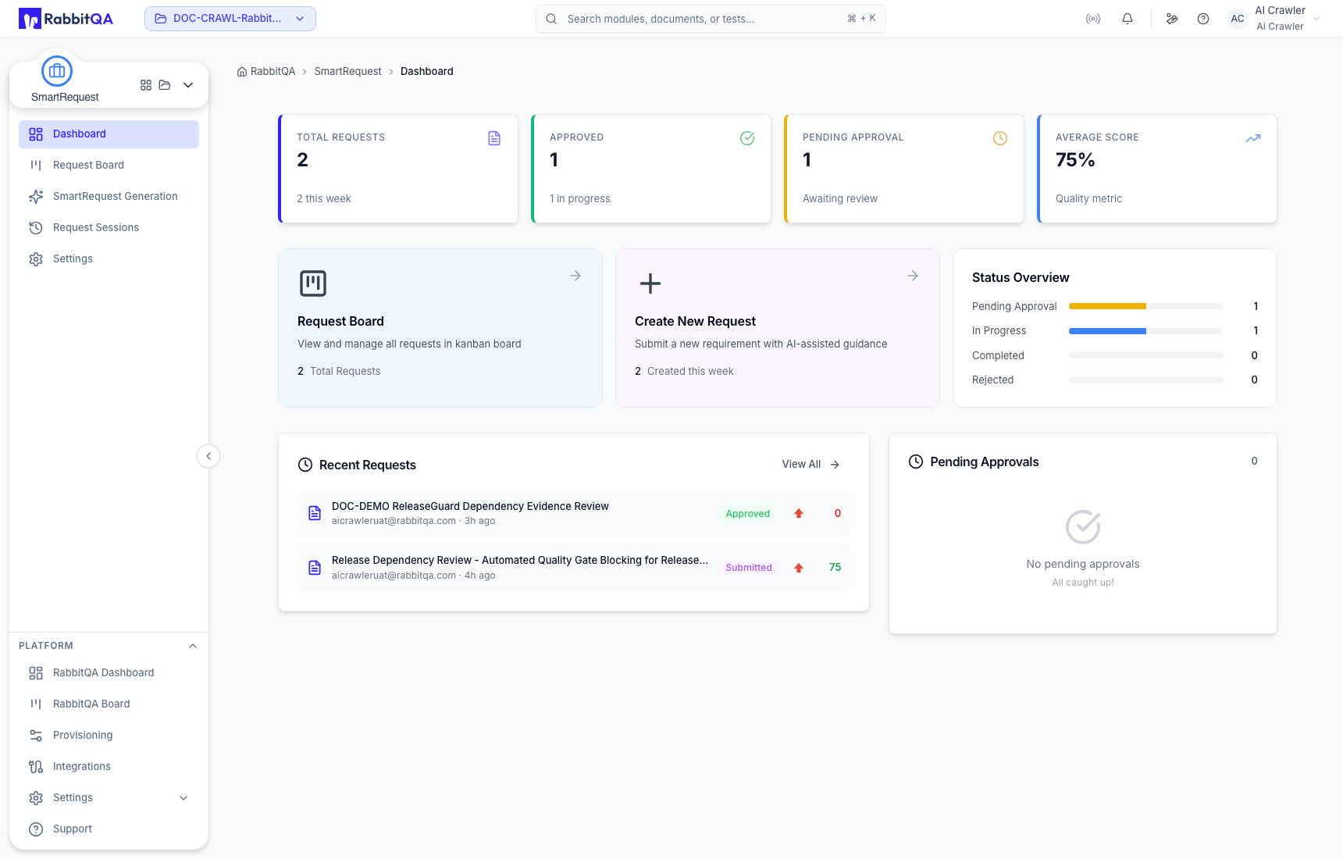Go to Request Board in sidebar
1343x859 pixels.
point(109,166)
